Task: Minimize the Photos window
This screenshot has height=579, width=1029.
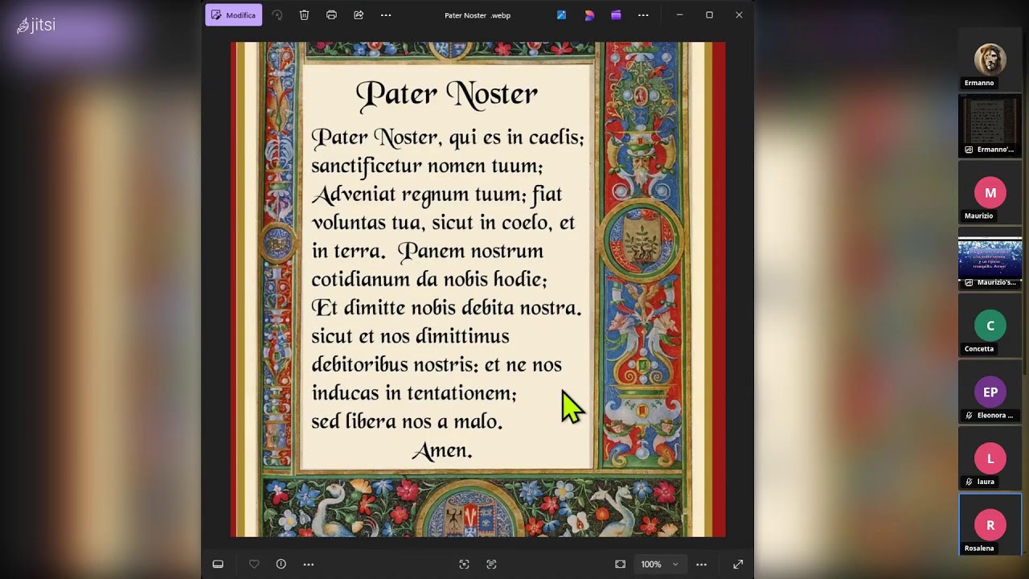Action: [x=679, y=15]
